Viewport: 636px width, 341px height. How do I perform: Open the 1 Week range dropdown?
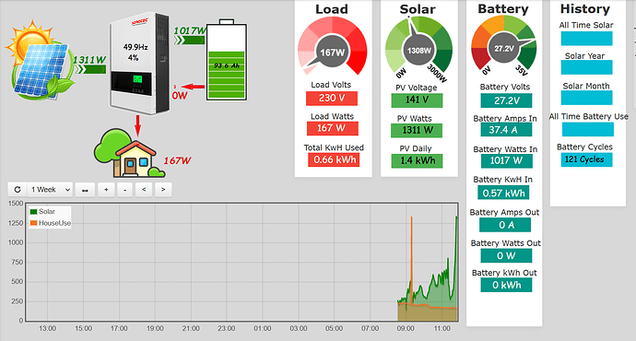tap(50, 190)
